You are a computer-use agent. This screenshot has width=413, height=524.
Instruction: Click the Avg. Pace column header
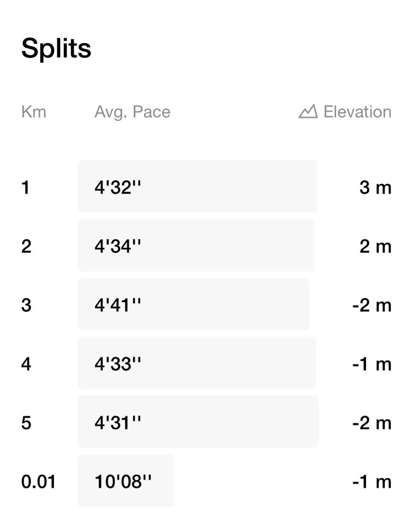[x=132, y=112]
